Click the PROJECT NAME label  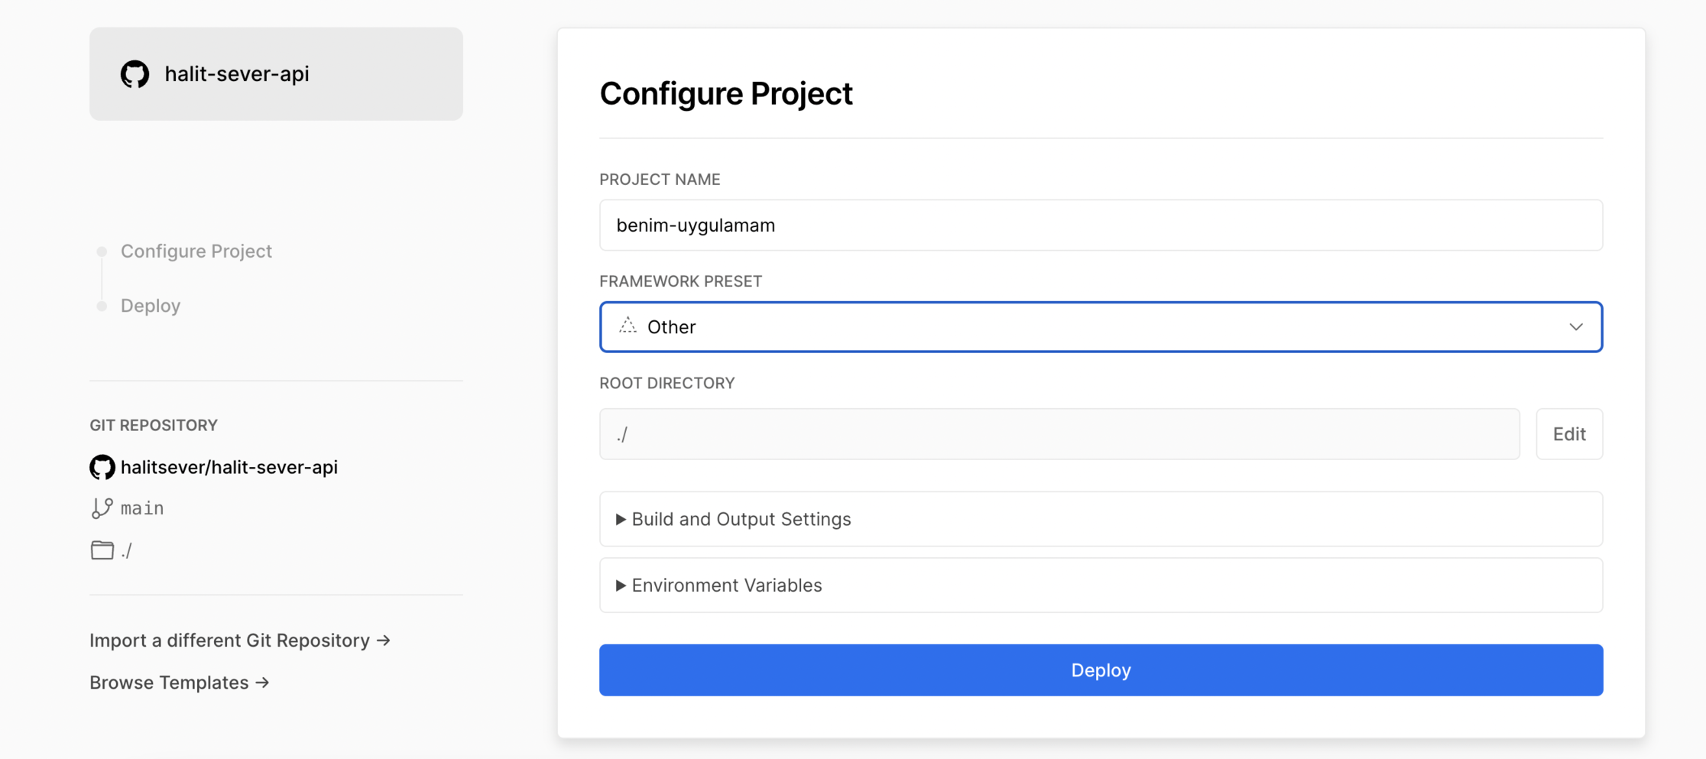coord(660,180)
